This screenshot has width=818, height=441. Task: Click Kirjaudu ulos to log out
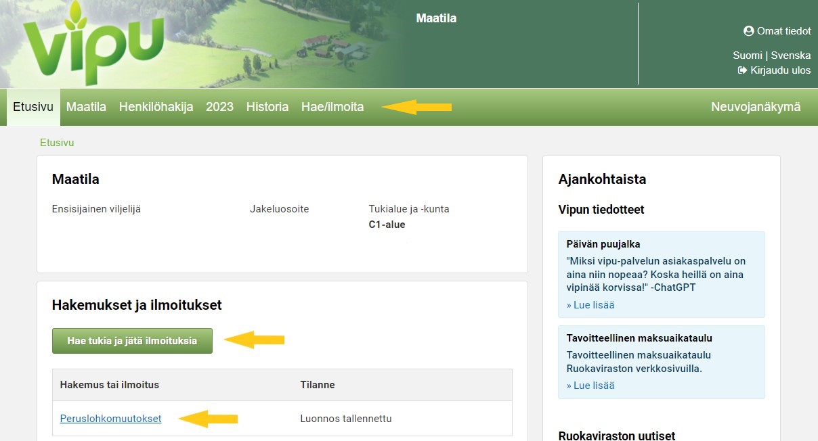pos(780,70)
